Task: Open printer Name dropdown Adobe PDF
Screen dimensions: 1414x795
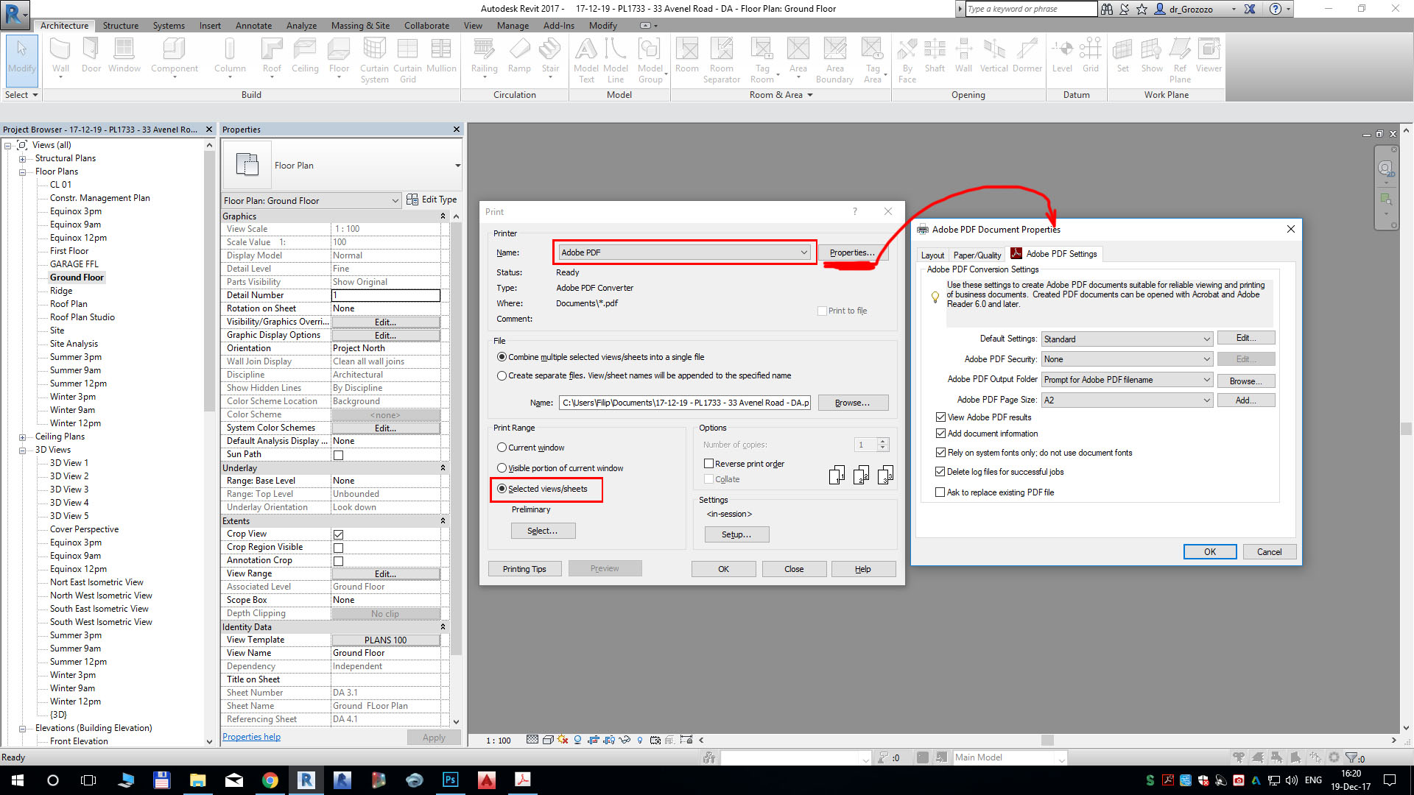Action: (x=684, y=252)
